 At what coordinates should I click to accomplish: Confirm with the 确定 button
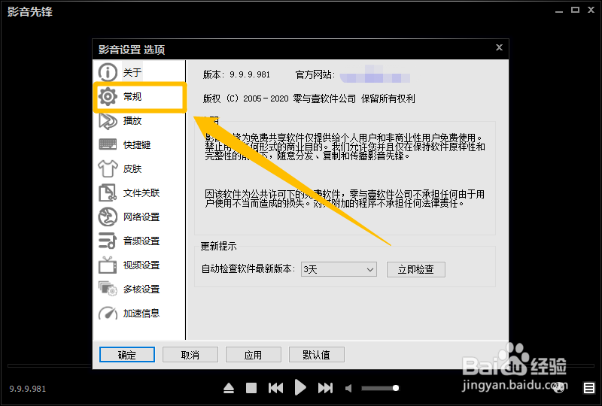coord(127,355)
